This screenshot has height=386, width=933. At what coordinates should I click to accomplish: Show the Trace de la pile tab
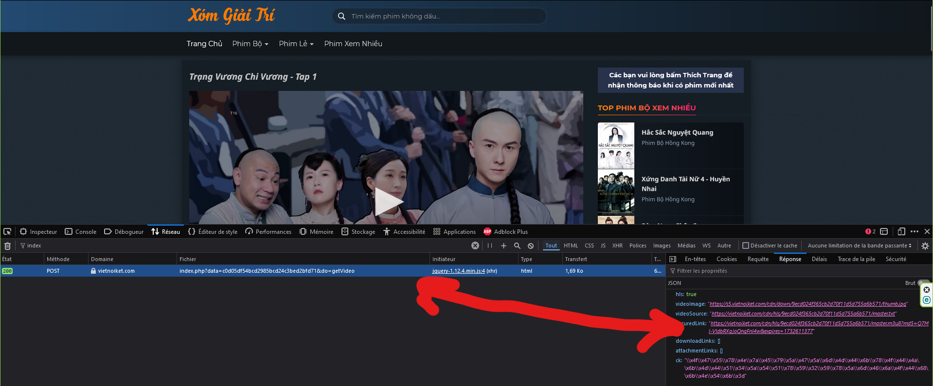[x=856, y=260]
